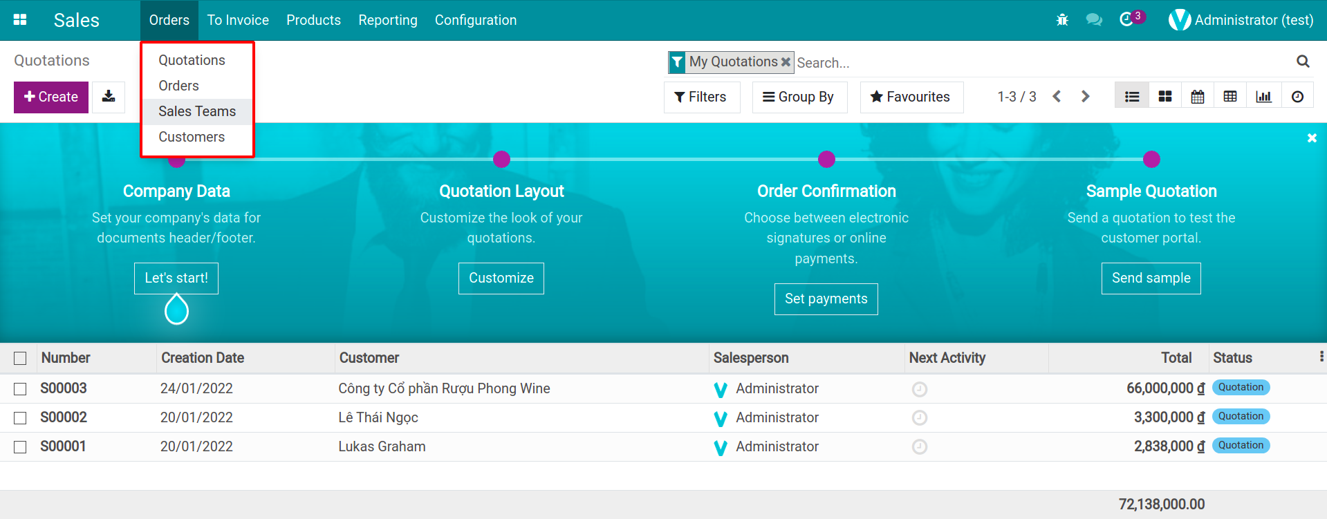Open quotation for Lê Thái Ngọc

378,417
